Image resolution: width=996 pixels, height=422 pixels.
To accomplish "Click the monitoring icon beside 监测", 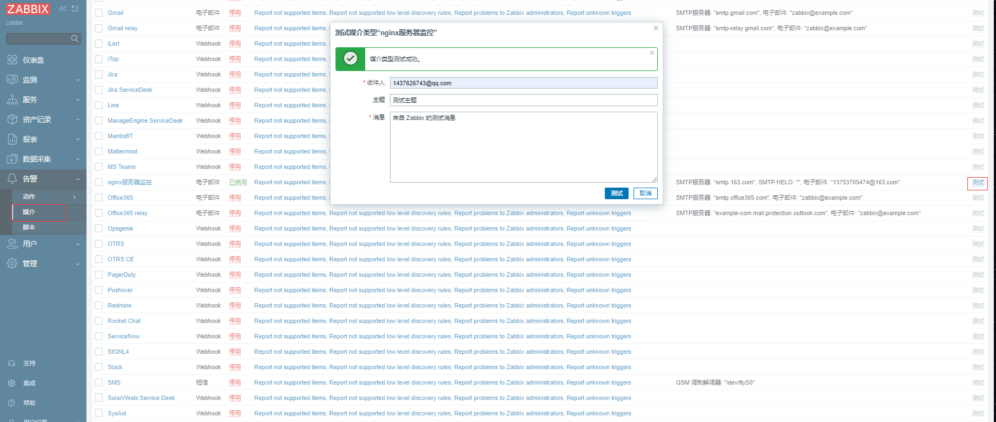I will click(x=12, y=80).
